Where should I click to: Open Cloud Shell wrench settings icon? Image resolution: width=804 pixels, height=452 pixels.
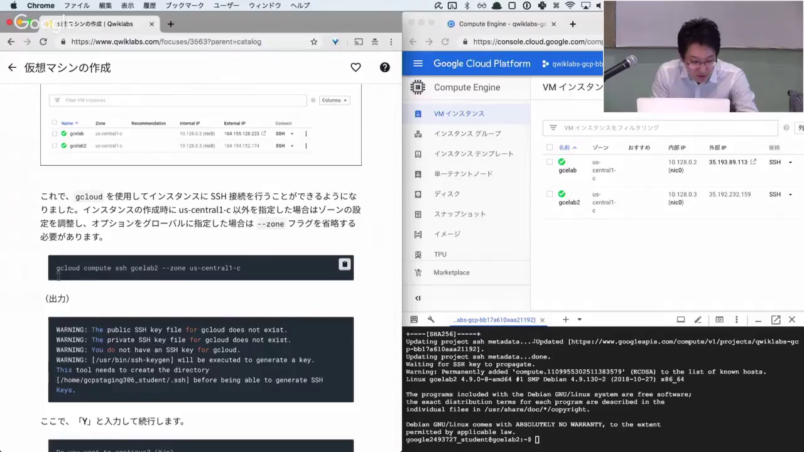click(431, 320)
